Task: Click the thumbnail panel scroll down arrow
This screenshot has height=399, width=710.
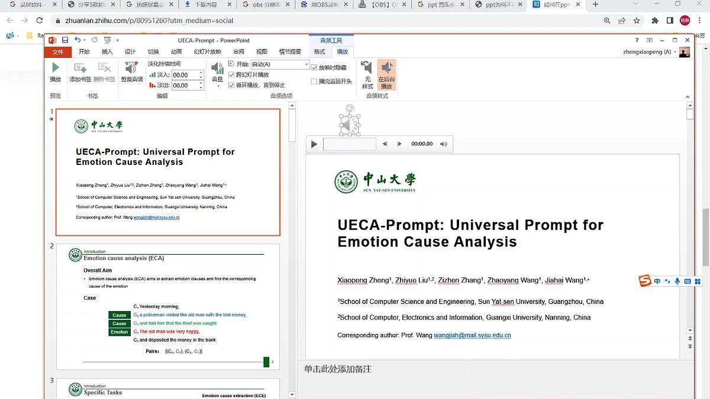Action: click(x=292, y=394)
